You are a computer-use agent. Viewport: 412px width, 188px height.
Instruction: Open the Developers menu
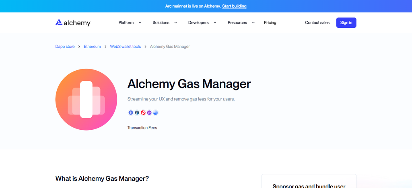pyautogui.click(x=198, y=22)
